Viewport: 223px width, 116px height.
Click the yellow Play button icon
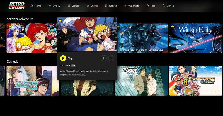pos(63,58)
